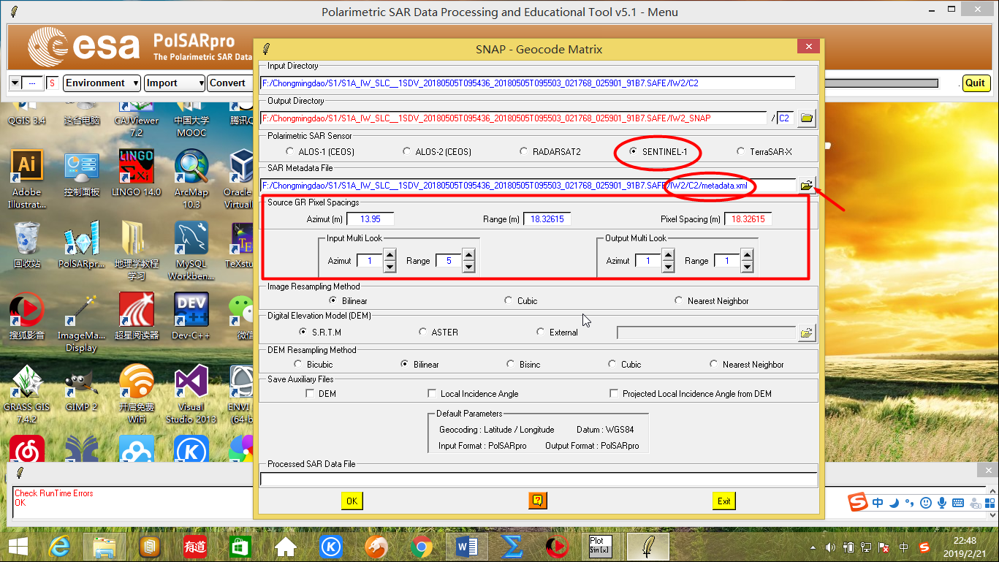Launch GIMP 2 desktop shortcut
This screenshot has height=562, width=999.
(x=82, y=388)
